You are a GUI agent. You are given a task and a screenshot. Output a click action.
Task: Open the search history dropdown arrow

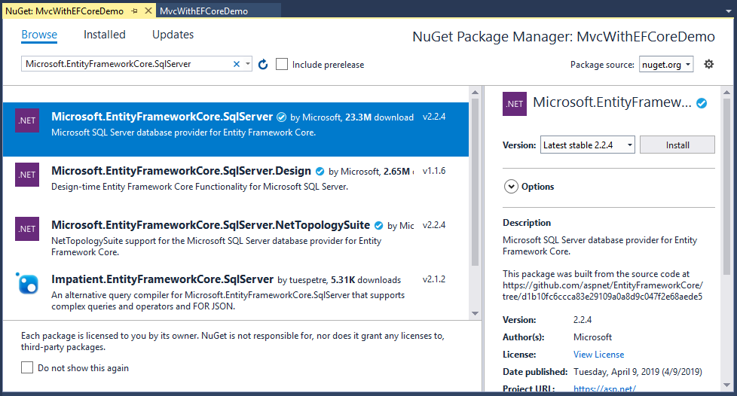coord(248,64)
